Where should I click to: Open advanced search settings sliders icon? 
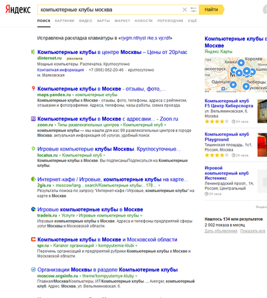(194, 9)
